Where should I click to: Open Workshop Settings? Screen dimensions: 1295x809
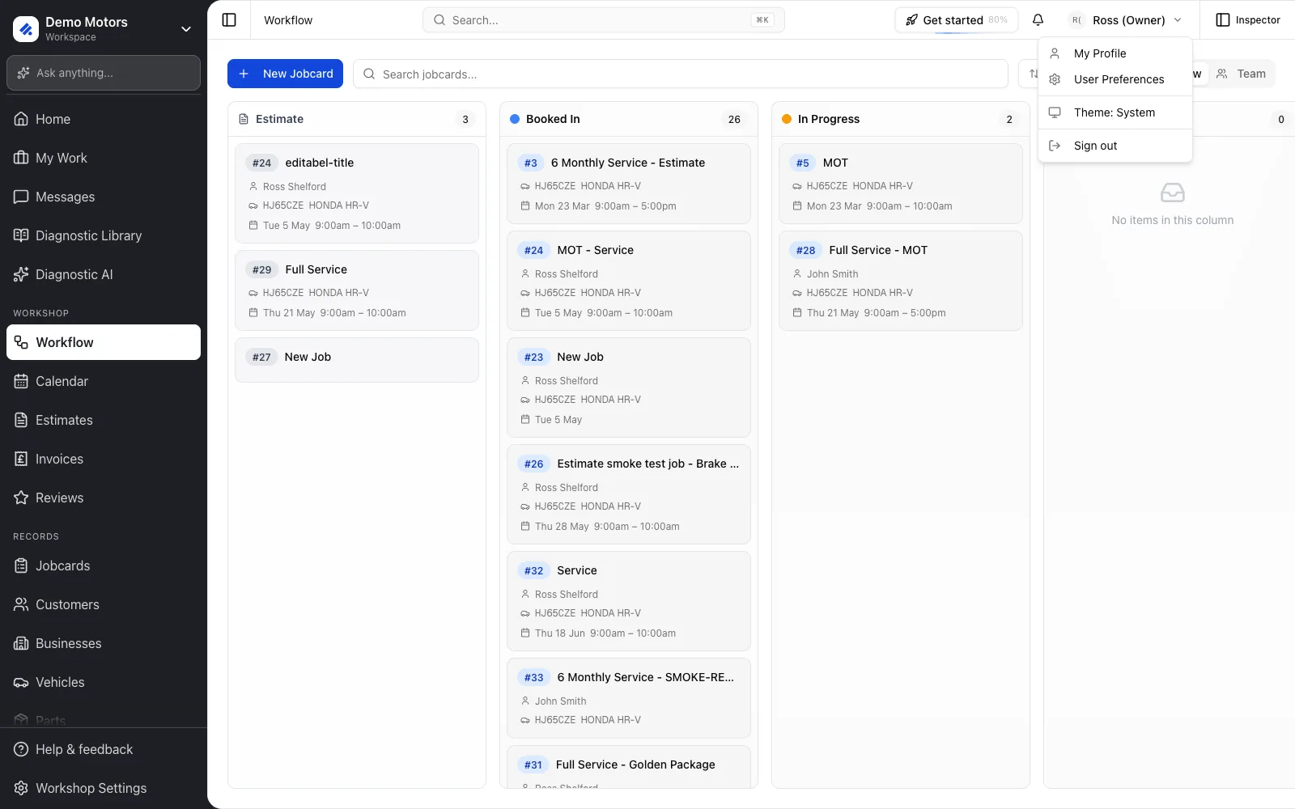(x=104, y=788)
